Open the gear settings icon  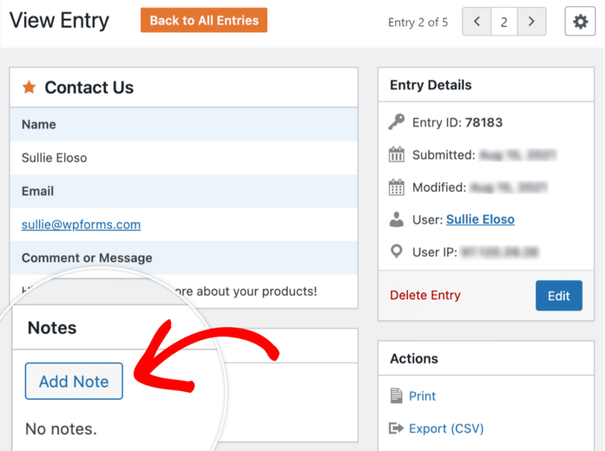pyautogui.click(x=580, y=22)
